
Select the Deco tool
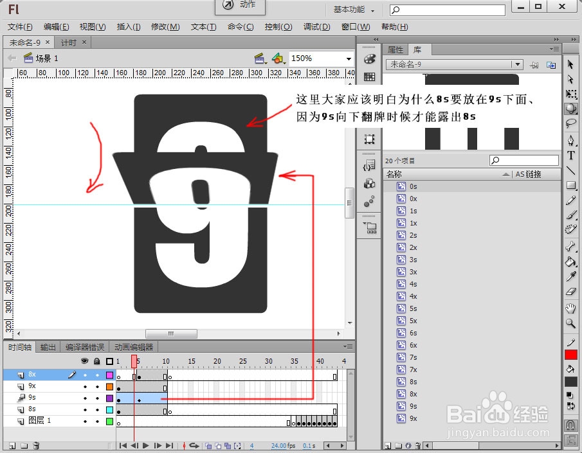tap(571, 229)
